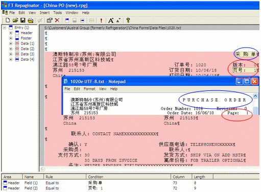Open data file with yellow folder icon

31,20
